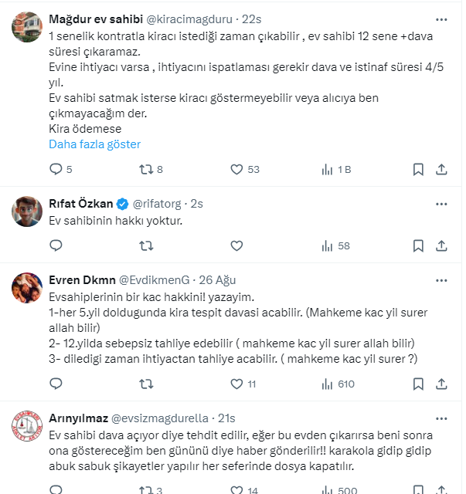Like Rıfat Özkan's tweet

click(x=236, y=245)
